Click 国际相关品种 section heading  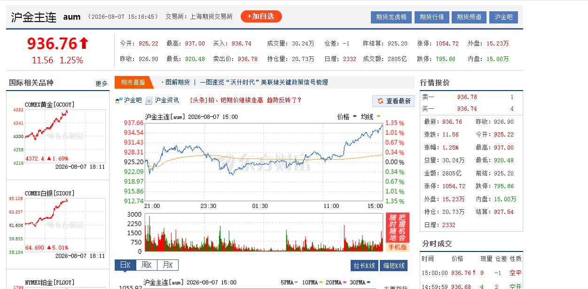(x=31, y=83)
